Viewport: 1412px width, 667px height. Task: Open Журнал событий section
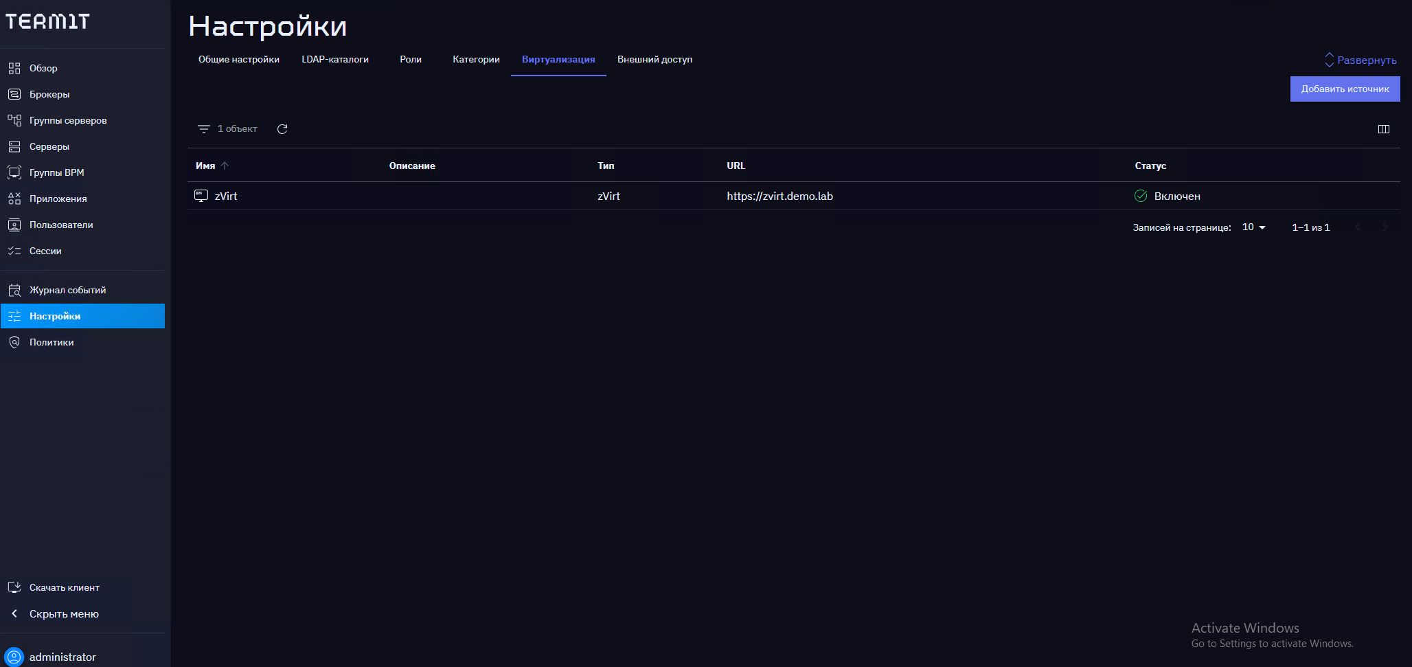(x=67, y=290)
